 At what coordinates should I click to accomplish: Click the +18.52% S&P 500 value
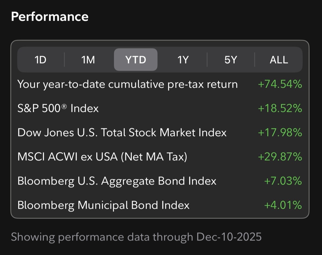pos(280,108)
